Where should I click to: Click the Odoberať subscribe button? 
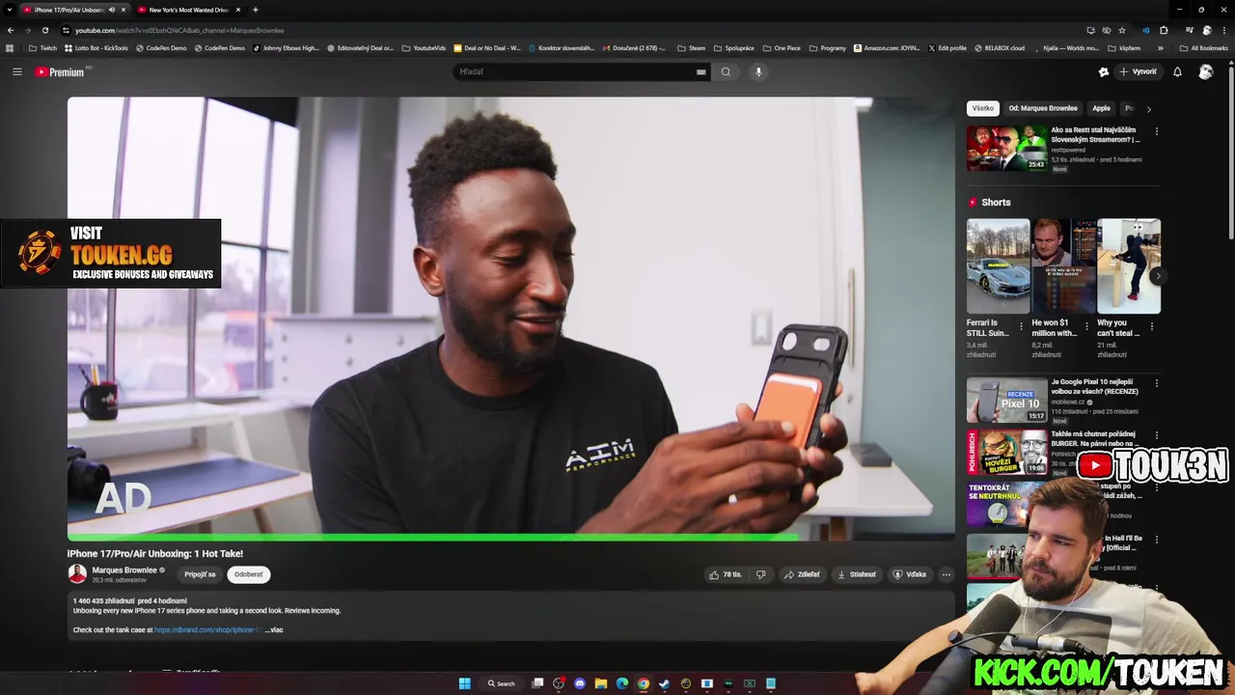tap(248, 574)
